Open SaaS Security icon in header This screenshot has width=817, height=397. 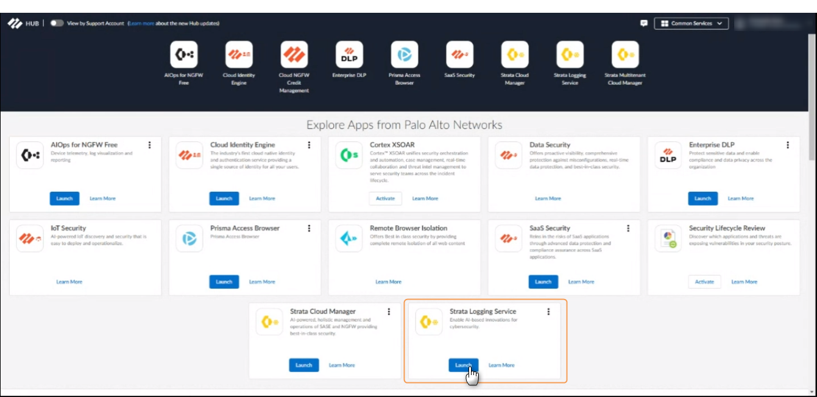pyautogui.click(x=459, y=55)
